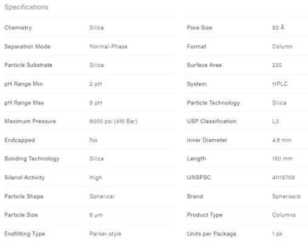Viewport: 308px width, 243px height.
Task: Select the HPLC system value
Action: 280,84
